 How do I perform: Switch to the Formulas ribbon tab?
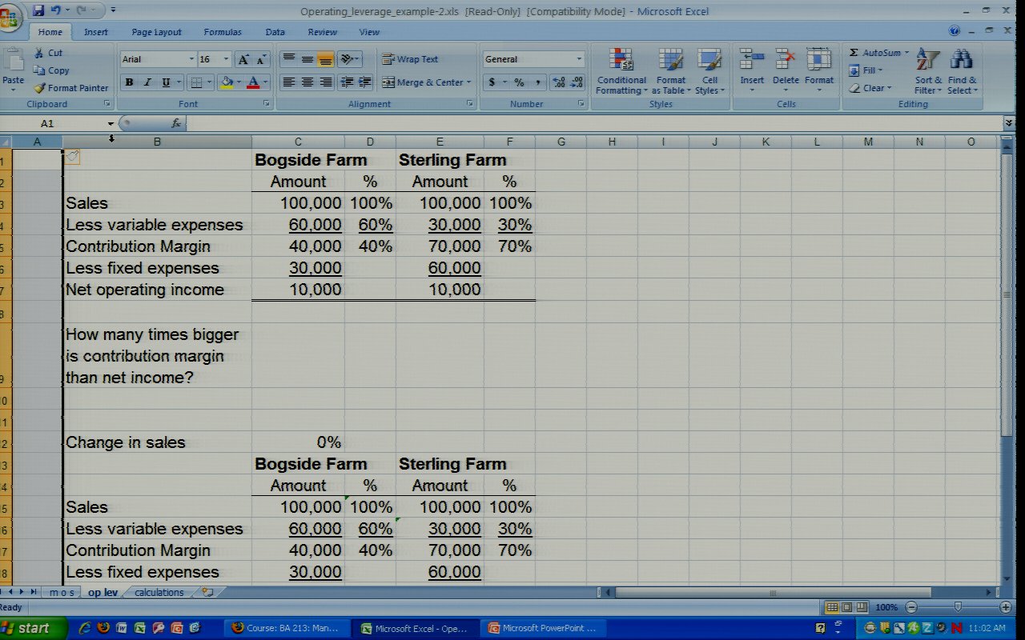point(222,32)
